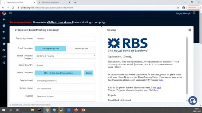Open Firefox from the taskbar
Viewport: 202px width, 113px height.
pos(76,110)
